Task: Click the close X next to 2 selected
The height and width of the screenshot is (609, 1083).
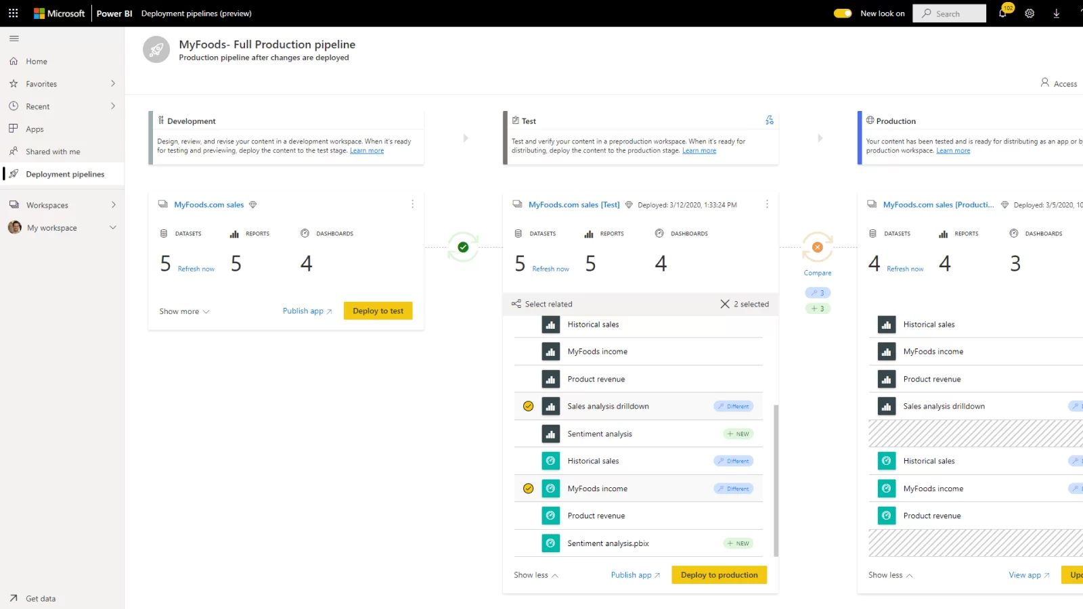Action: 725,304
